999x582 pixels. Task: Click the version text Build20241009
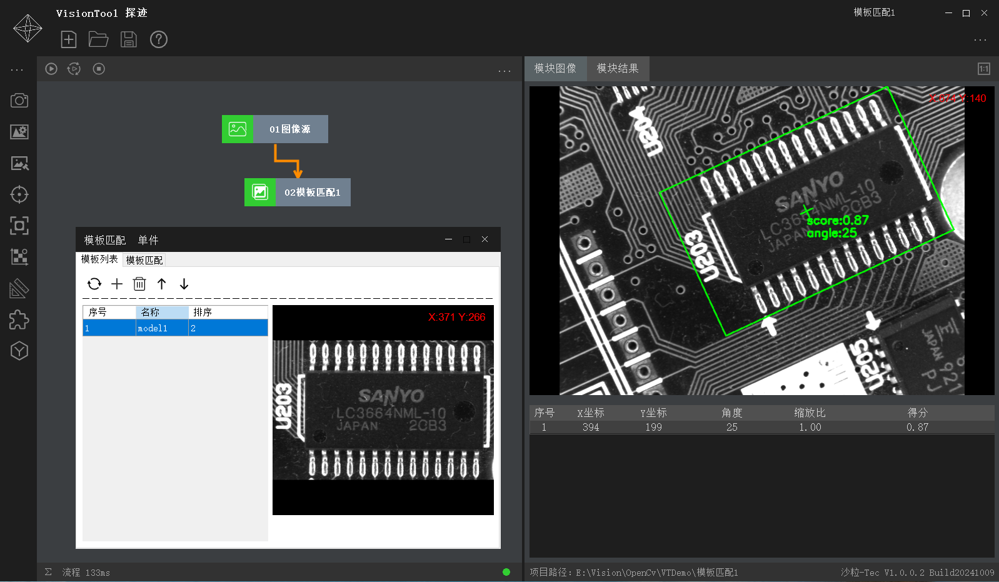pos(961,572)
